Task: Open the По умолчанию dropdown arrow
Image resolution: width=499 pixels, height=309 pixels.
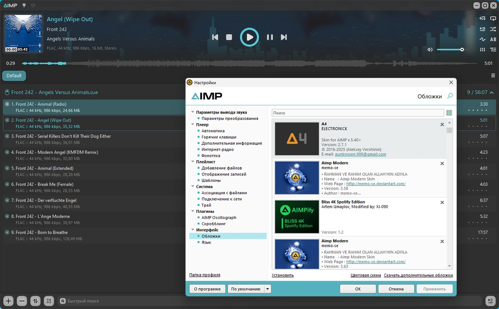Action: coord(268,289)
